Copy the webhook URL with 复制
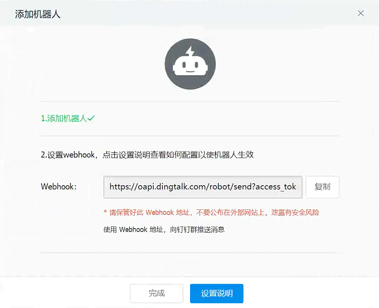The image size is (379, 308). tap(322, 187)
